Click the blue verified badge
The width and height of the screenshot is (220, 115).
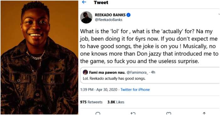pyautogui.click(x=128, y=15)
